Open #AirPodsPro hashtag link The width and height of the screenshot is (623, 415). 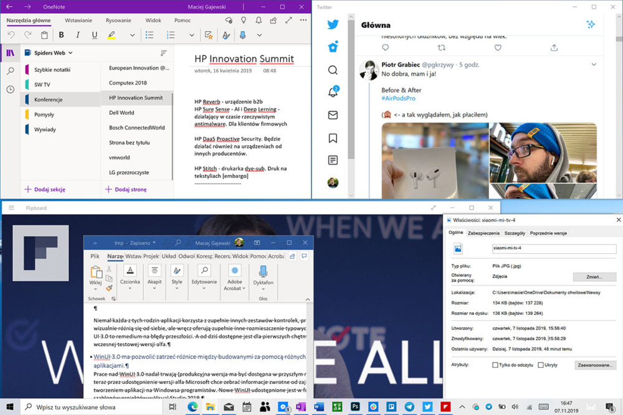398,98
